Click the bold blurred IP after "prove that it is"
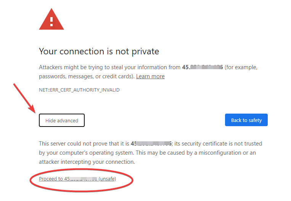The height and width of the screenshot is (201, 291). (x=151, y=144)
